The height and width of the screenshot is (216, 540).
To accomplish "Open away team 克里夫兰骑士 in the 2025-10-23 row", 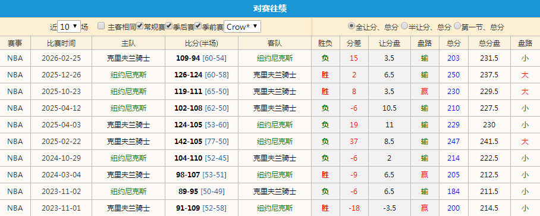I will (x=275, y=92).
